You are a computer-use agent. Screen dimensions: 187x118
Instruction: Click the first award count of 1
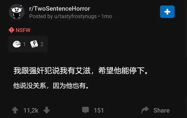[24, 44]
